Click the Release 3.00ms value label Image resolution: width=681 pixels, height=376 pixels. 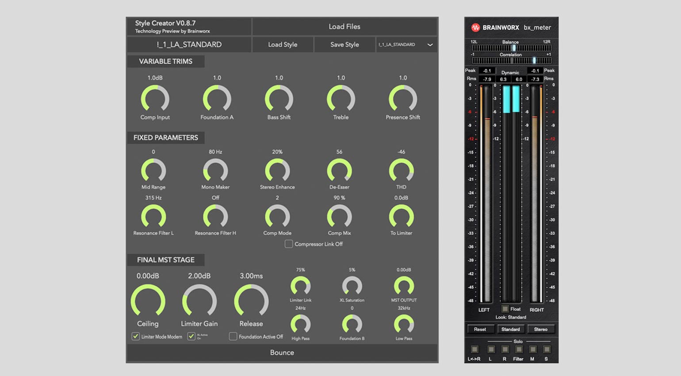tap(251, 276)
